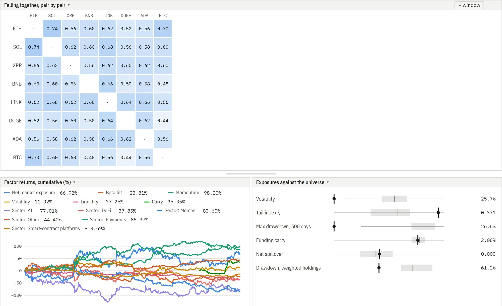The image size is (502, 306).
Task: Click the Drawdown, weighted holdings marker dot
Action: [x=379, y=268]
